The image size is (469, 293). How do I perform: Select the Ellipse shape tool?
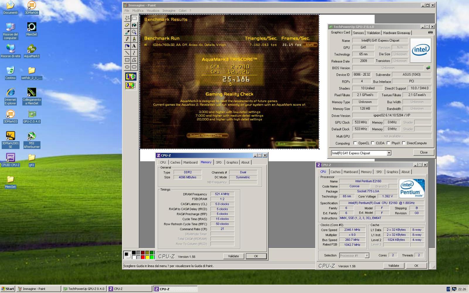coord(127,67)
